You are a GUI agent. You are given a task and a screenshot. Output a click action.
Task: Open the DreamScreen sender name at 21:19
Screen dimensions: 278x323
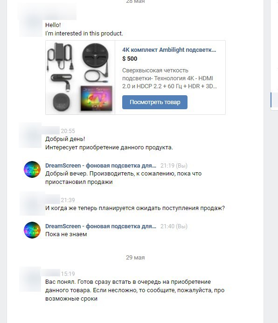[x=101, y=166]
